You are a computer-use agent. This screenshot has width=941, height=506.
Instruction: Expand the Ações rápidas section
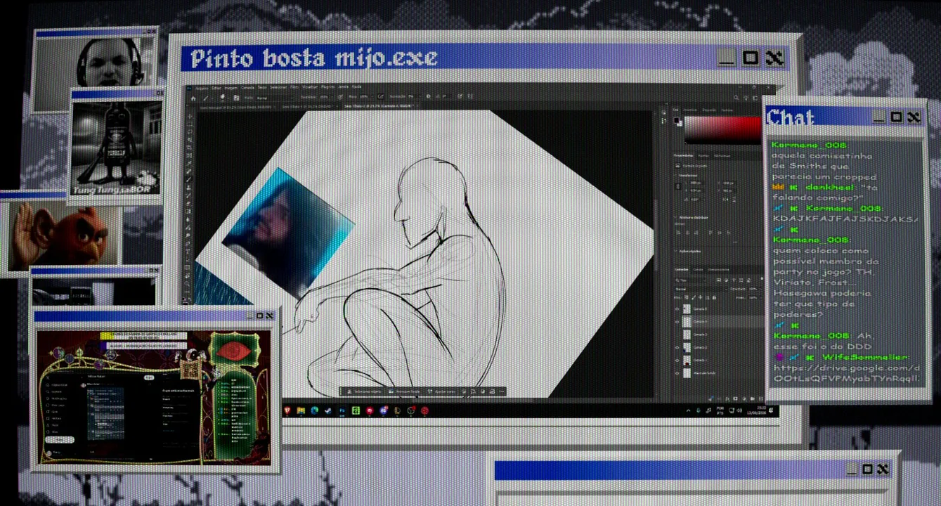[677, 250]
